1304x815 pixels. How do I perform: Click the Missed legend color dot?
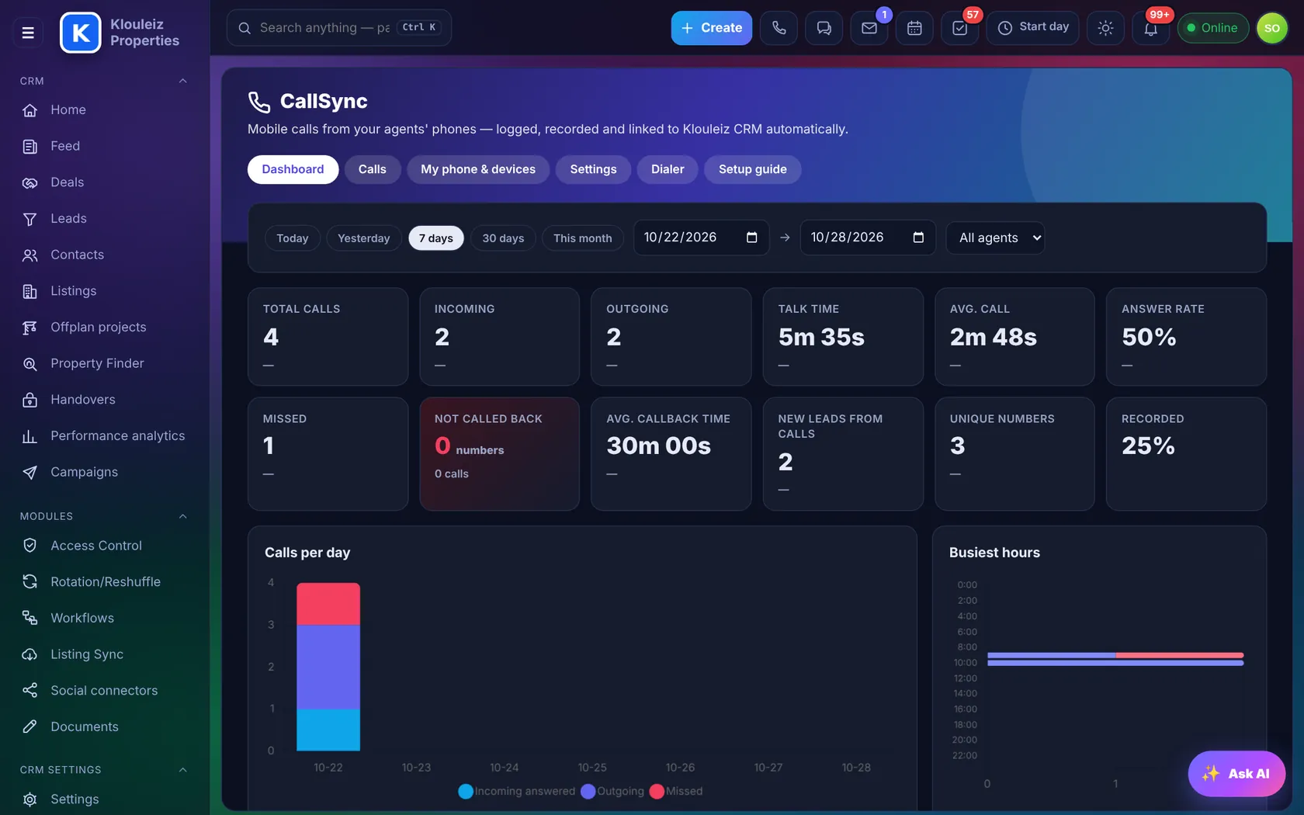point(657,792)
